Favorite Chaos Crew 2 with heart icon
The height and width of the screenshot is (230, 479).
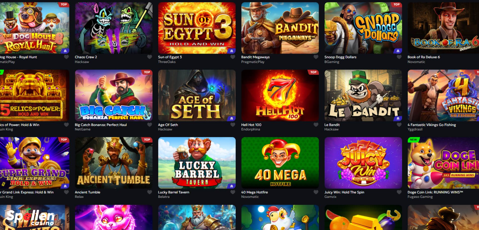150,57
